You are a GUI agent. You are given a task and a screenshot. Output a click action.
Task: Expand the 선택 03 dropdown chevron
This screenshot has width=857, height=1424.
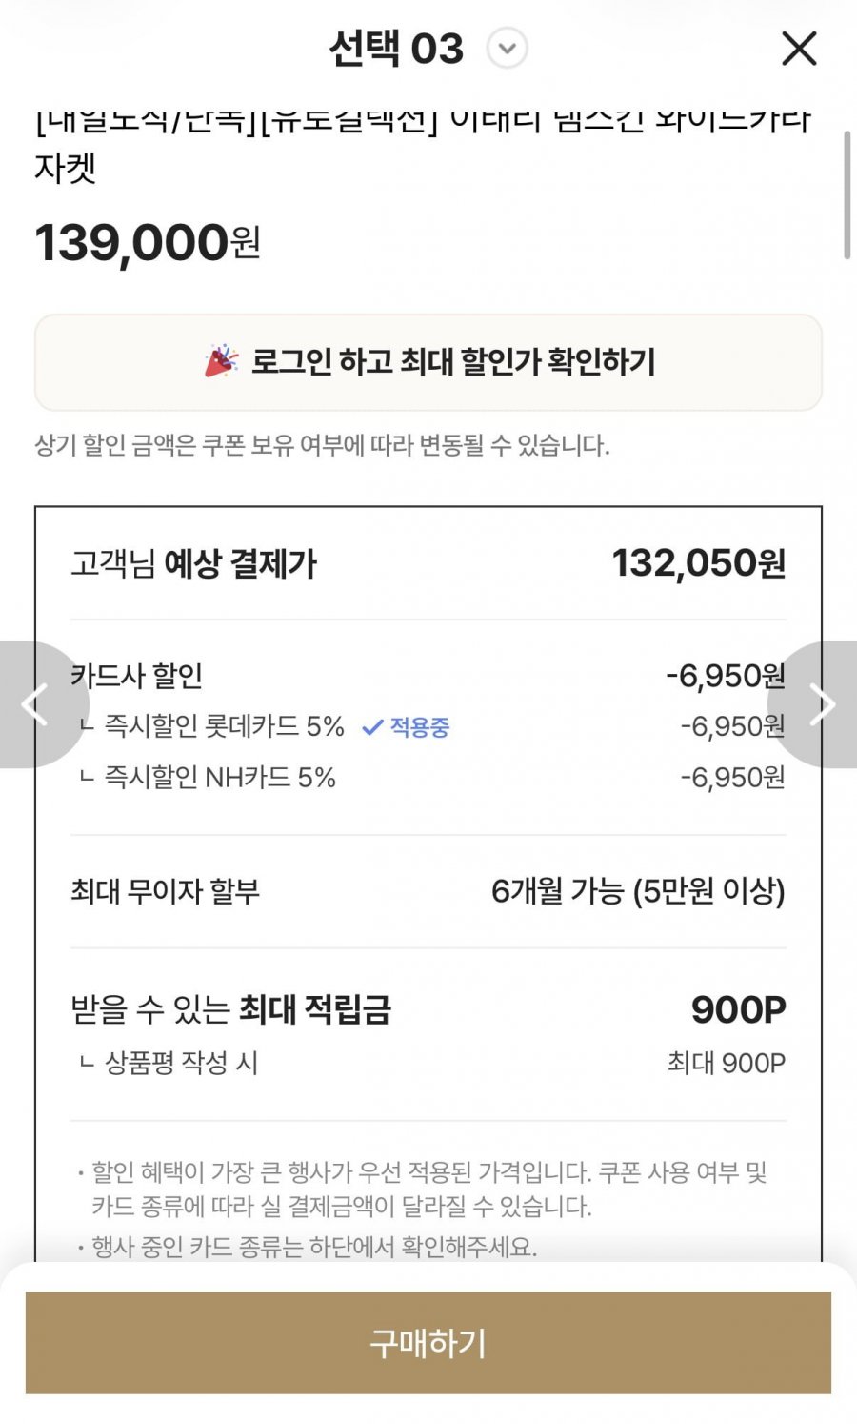508,48
